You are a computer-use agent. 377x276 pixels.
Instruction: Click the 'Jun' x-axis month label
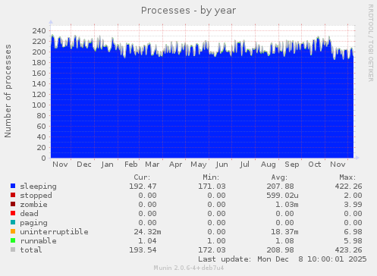pos(221,165)
